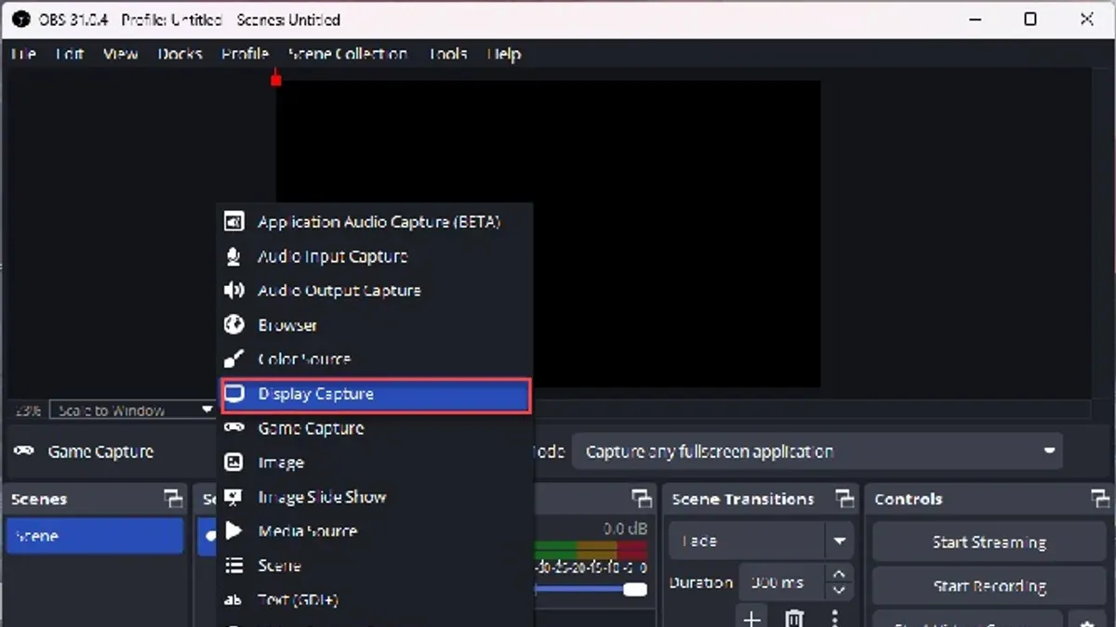Image resolution: width=1116 pixels, height=627 pixels.
Task: Click the list icon beside Scene menu entry
Action: 234,566
